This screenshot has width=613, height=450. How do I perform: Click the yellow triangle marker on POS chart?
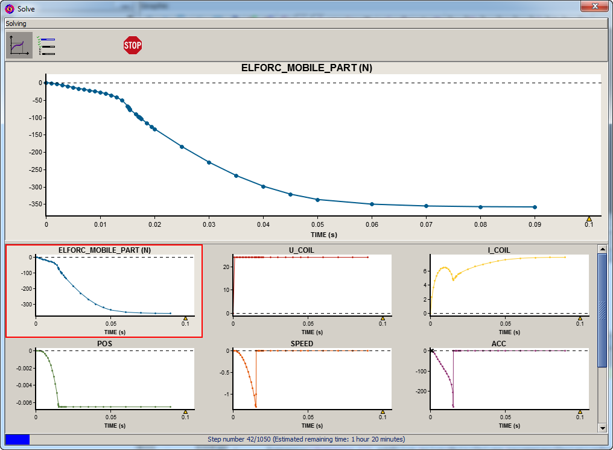pos(186,411)
